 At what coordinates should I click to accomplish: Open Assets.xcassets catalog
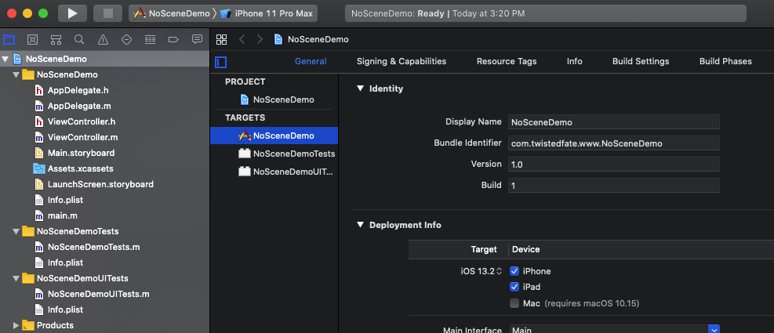click(x=81, y=168)
